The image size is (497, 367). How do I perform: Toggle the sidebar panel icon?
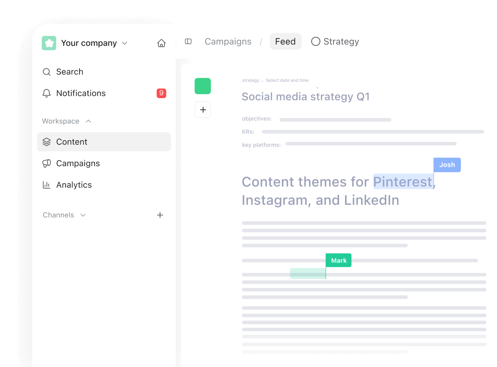click(188, 42)
